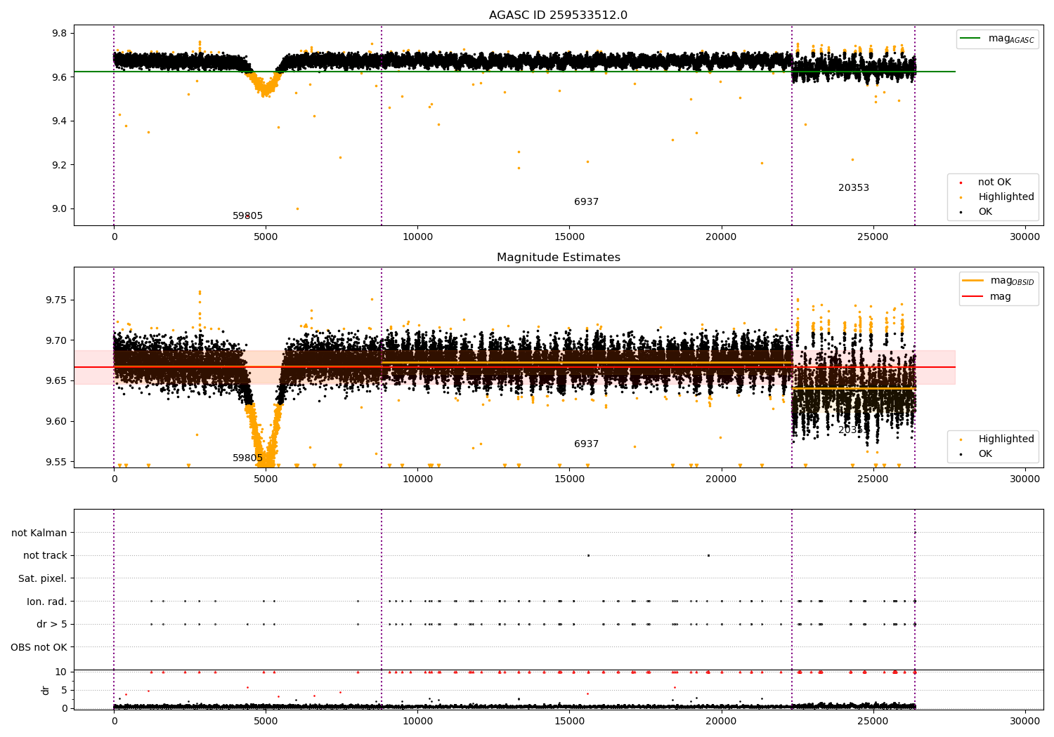Viewport: 1054px width, 737px height.
Task: Select the red 'mag' legend entry
Action: 987,297
